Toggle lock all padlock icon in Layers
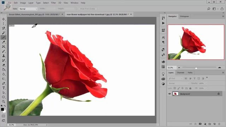 pos(190,88)
